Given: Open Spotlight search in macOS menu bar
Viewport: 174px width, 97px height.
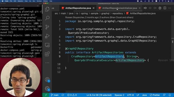Looking at the screenshot, I should [166, 1].
